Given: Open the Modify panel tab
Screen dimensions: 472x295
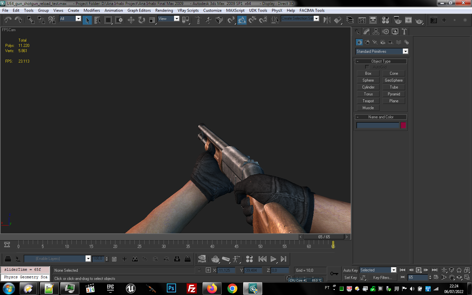Looking at the screenshot, I should (x=366, y=31).
